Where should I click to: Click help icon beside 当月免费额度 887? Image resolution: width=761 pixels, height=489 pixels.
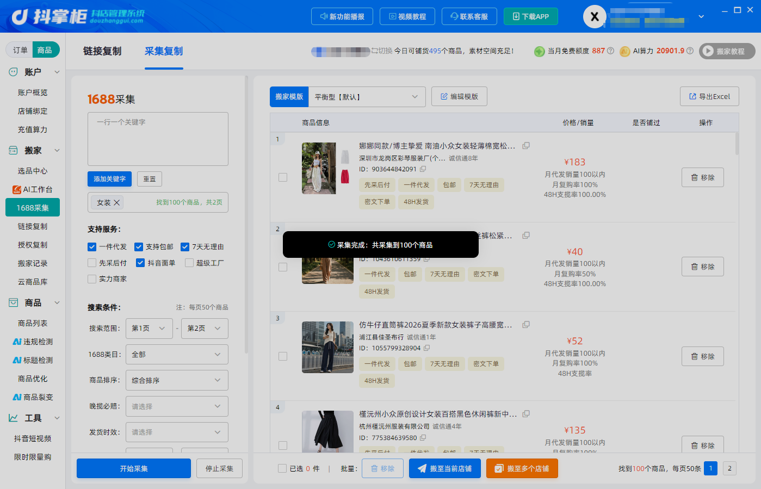tap(610, 51)
